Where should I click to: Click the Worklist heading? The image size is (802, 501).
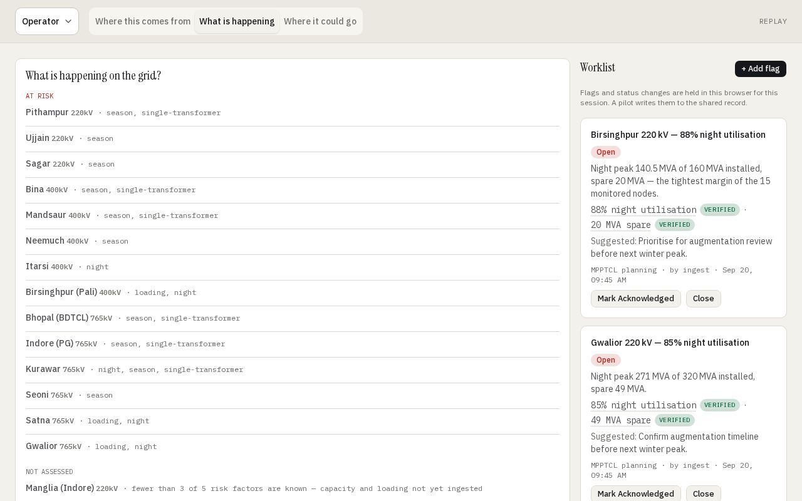coord(598,68)
